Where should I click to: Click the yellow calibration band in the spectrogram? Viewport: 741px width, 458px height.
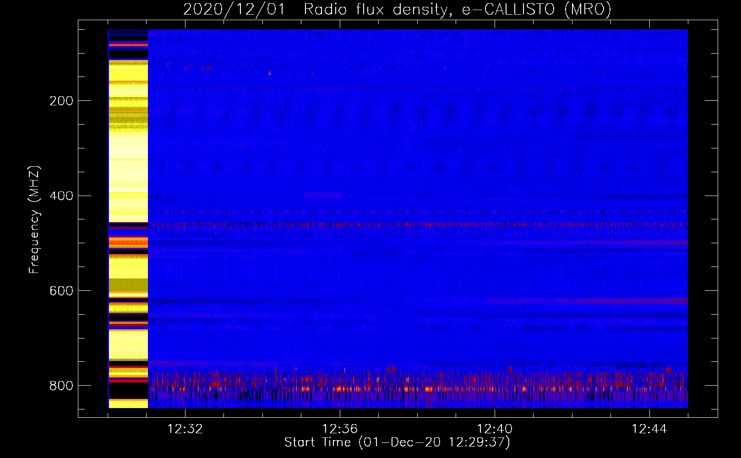[x=128, y=218]
